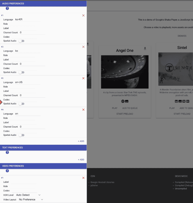Image resolution: width=193 pixels, height=203 pixels.
Task: Toggle Spatial Audio for the en-US preference
Action: (x=22, y=104)
